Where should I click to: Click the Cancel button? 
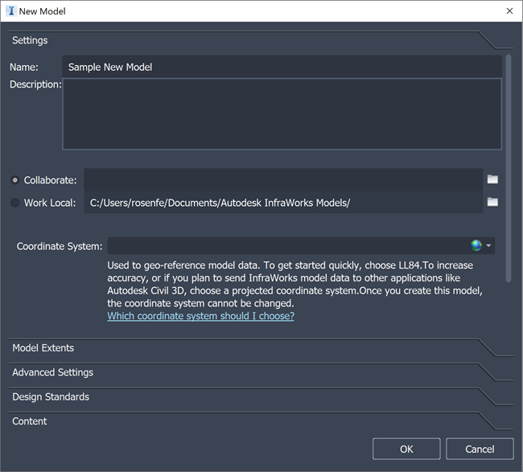point(480,449)
